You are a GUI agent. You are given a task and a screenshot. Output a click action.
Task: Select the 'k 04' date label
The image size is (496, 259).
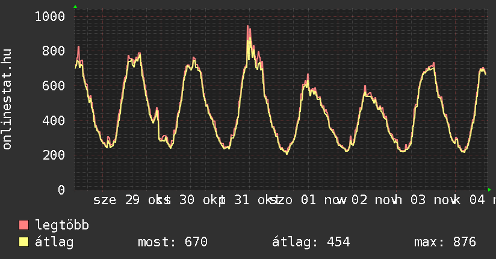point(470,200)
